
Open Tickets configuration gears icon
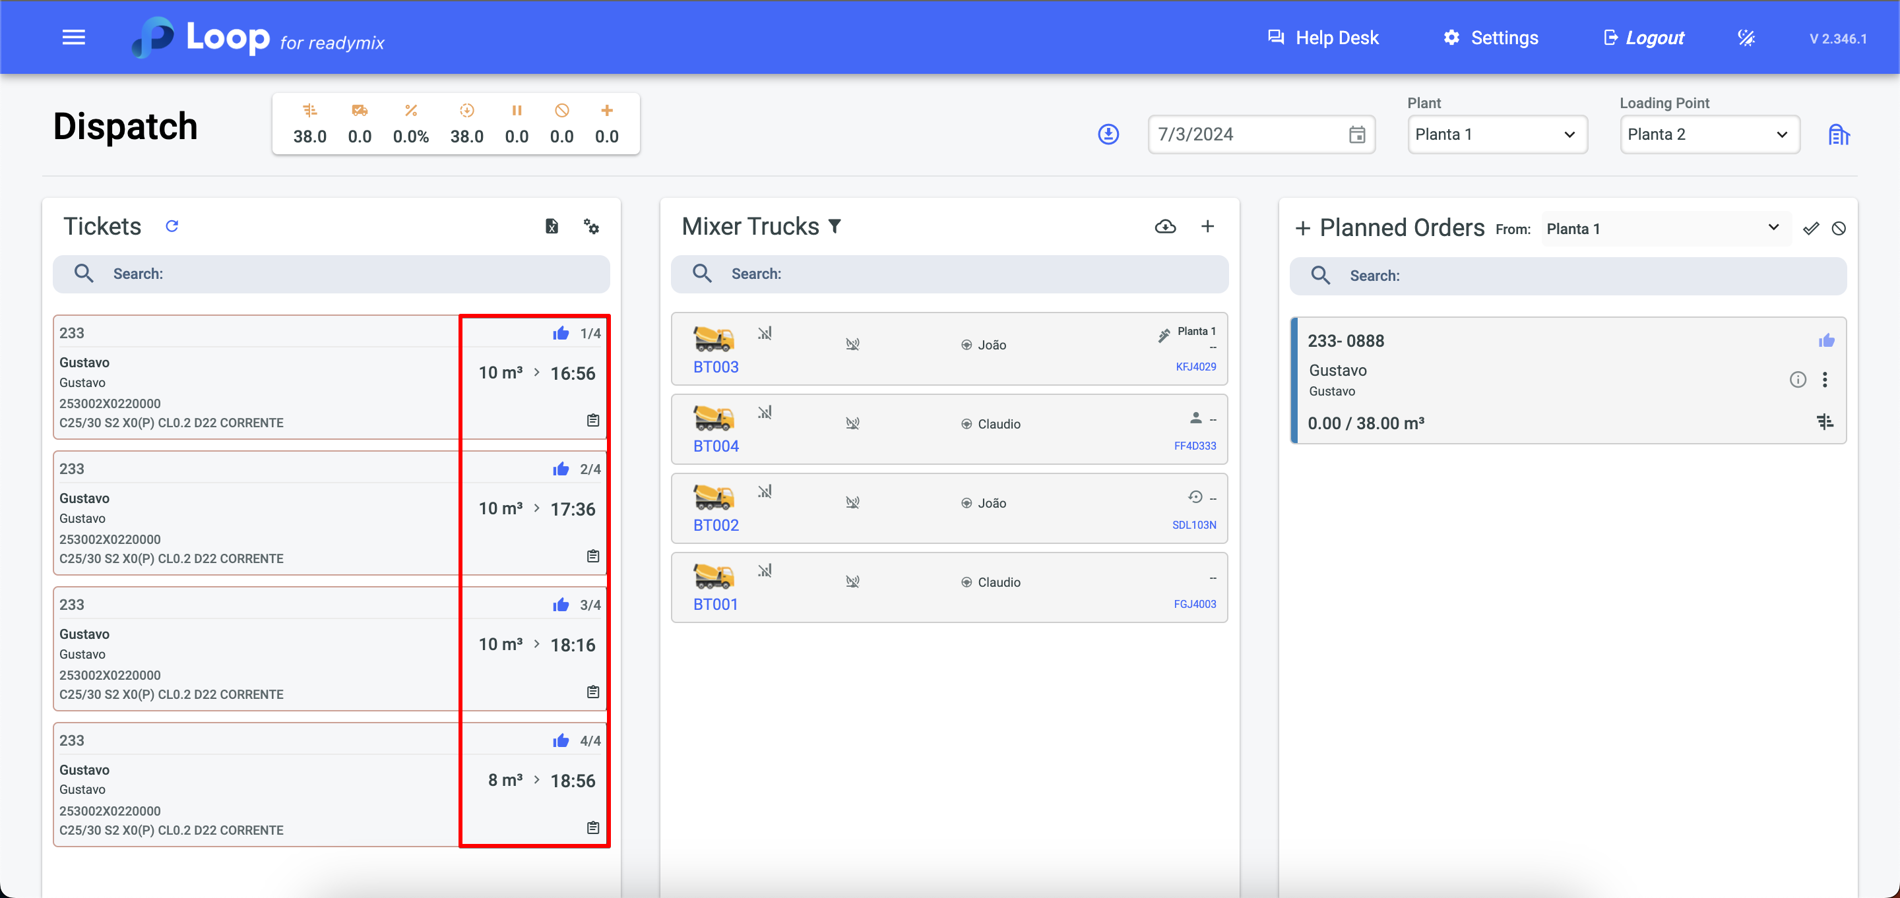coord(591,226)
